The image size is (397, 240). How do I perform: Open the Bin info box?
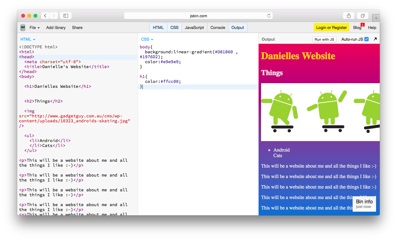pos(364,204)
